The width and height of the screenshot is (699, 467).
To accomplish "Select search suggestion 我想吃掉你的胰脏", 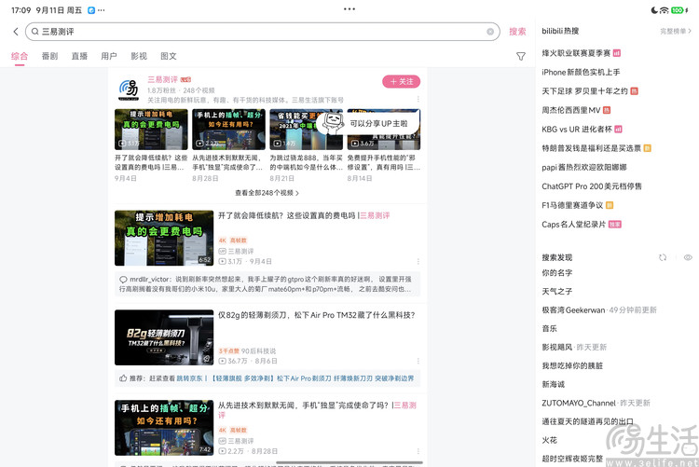I will [x=572, y=365].
